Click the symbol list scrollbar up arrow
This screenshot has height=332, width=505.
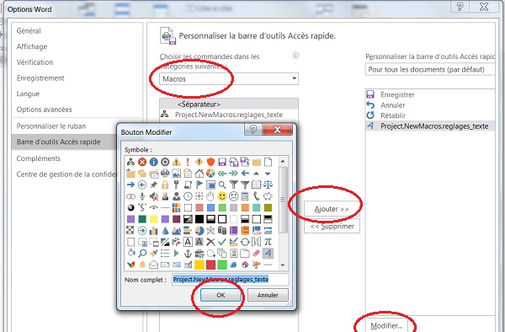tap(283, 161)
